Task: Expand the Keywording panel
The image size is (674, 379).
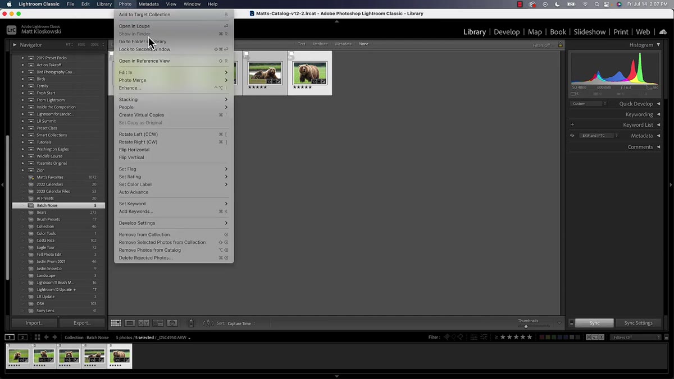Action: [658, 114]
